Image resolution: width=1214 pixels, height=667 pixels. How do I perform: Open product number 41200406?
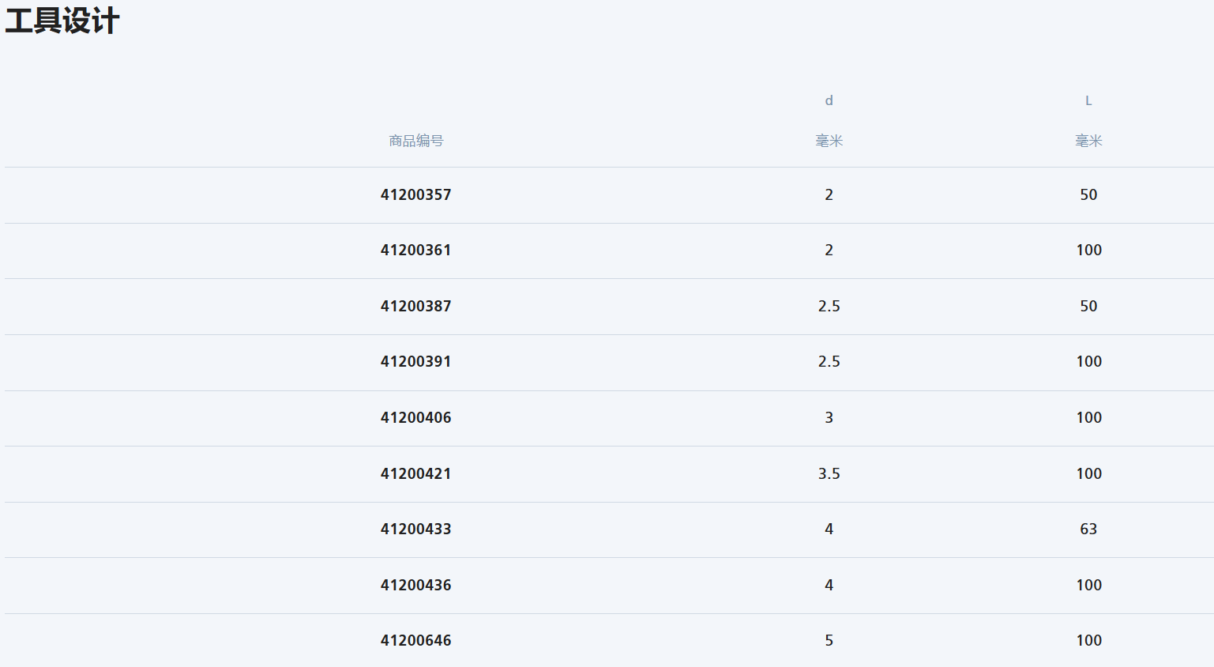[x=415, y=417]
